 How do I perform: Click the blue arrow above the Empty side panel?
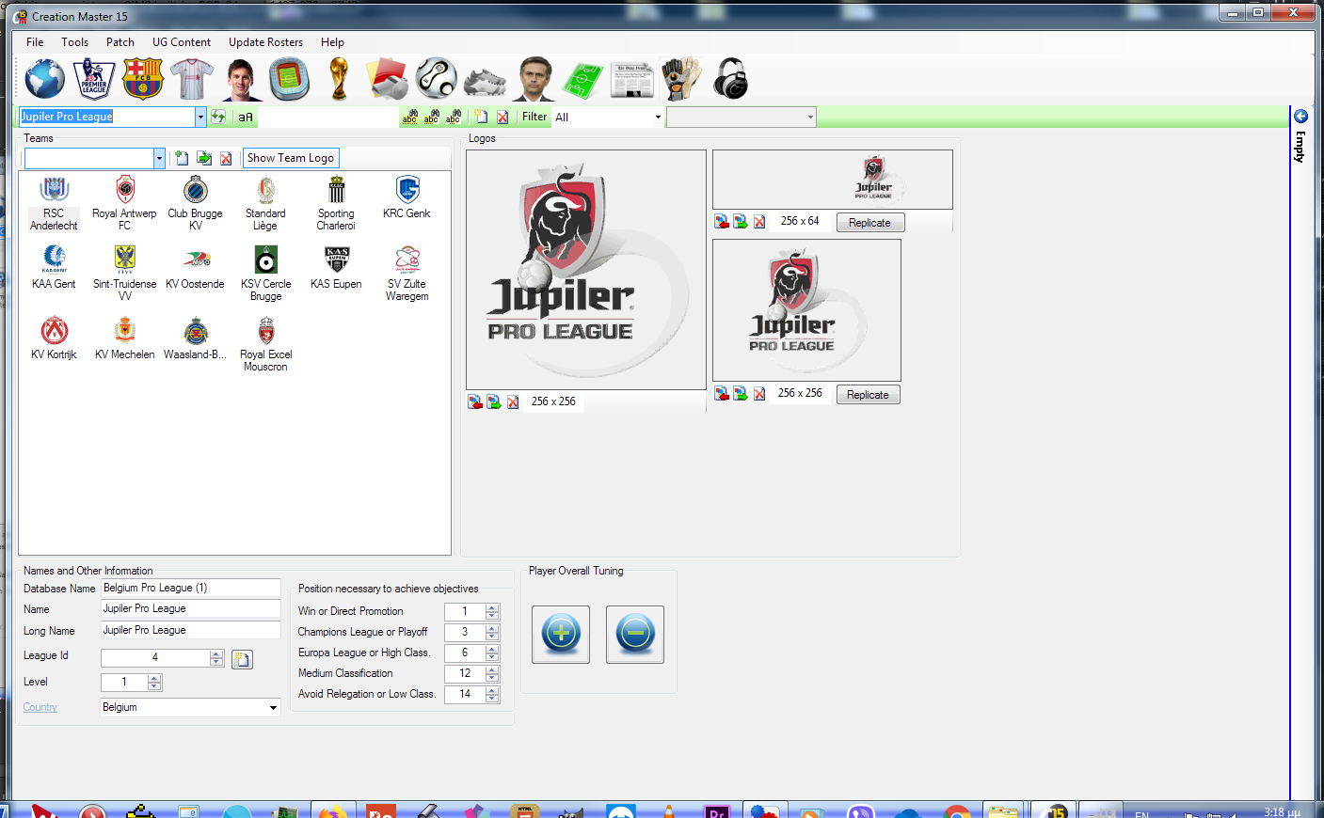(1300, 117)
